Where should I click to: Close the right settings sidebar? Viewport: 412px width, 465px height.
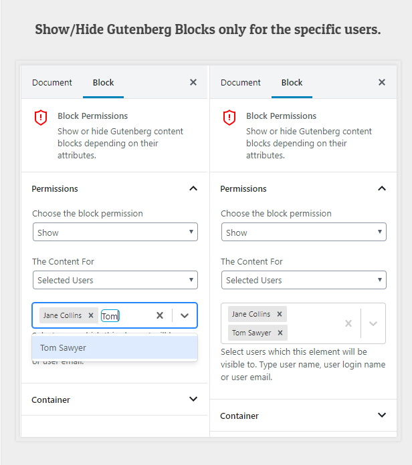pyautogui.click(x=382, y=82)
